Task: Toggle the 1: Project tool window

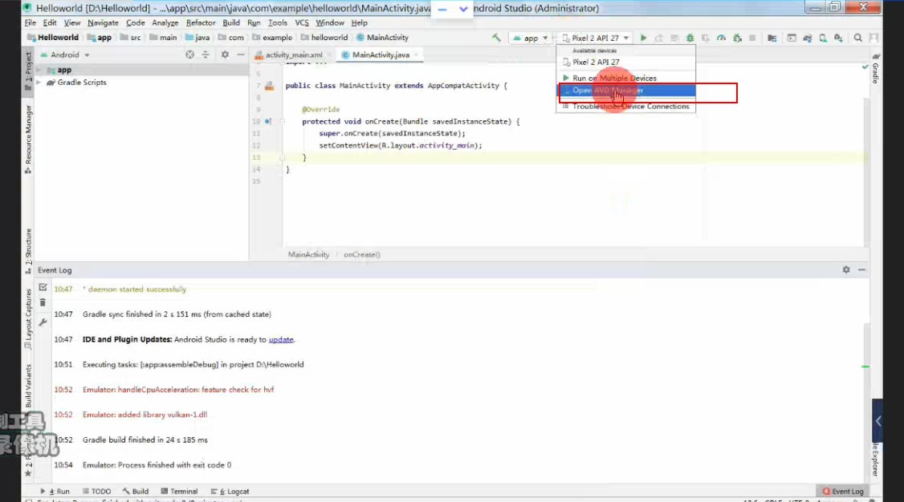Action: pos(28,71)
